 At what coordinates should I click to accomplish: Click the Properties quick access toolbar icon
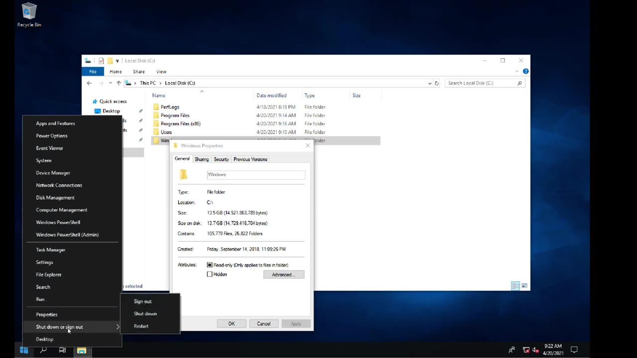point(101,61)
